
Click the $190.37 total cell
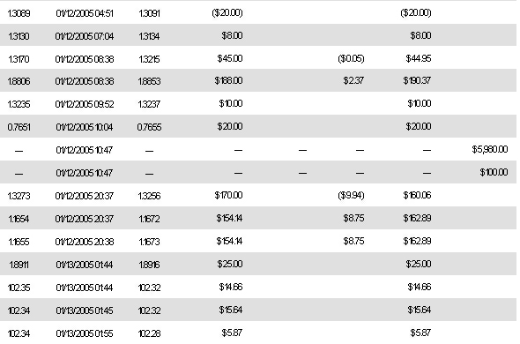[x=417, y=80]
